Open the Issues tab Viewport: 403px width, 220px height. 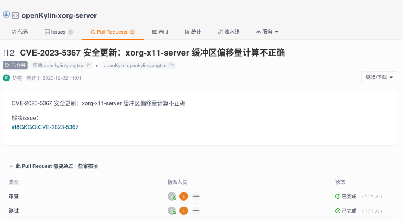coord(59,32)
